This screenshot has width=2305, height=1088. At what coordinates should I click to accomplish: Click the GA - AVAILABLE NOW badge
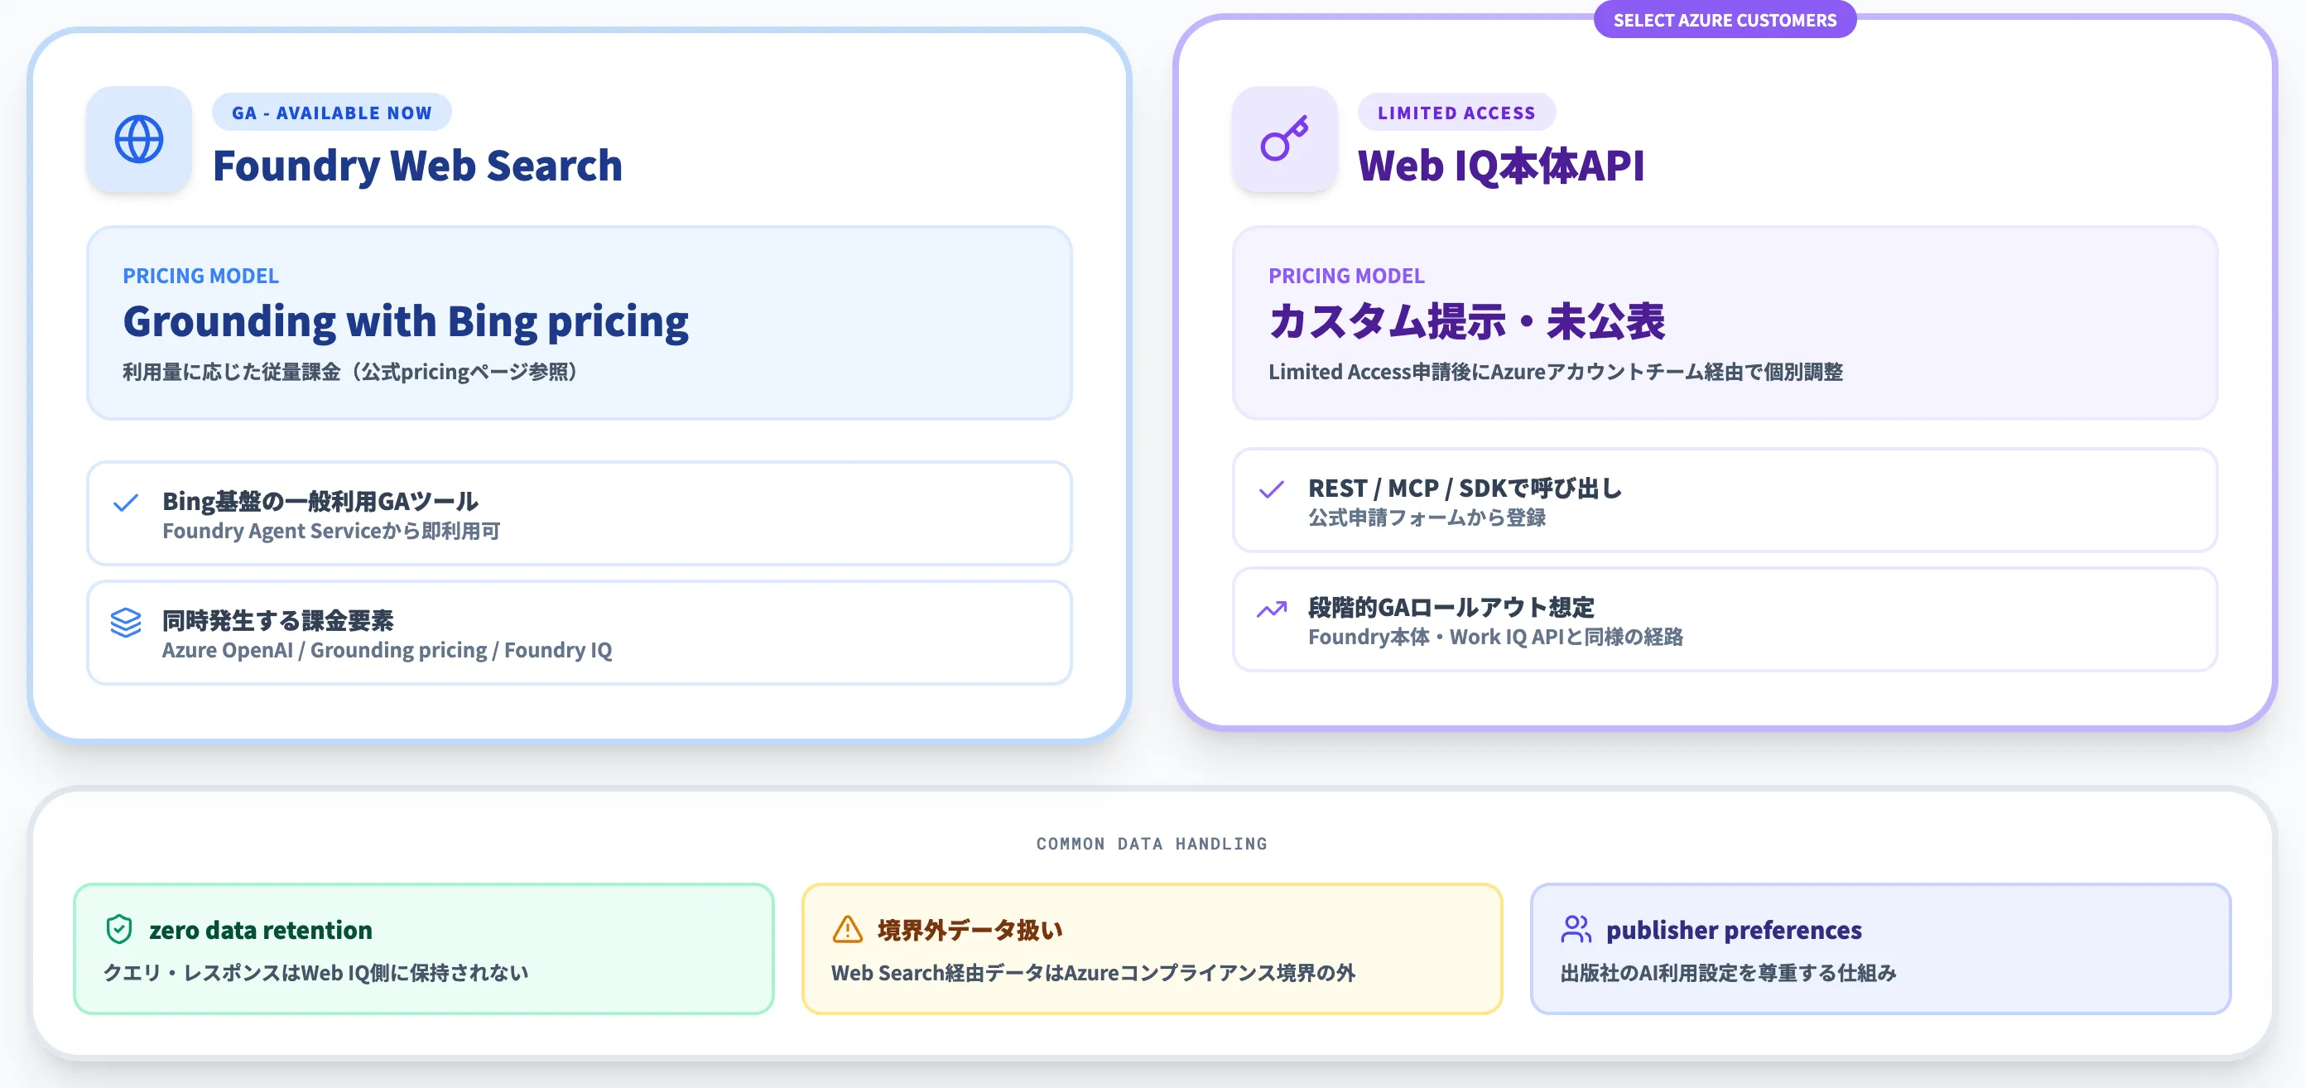(x=332, y=113)
